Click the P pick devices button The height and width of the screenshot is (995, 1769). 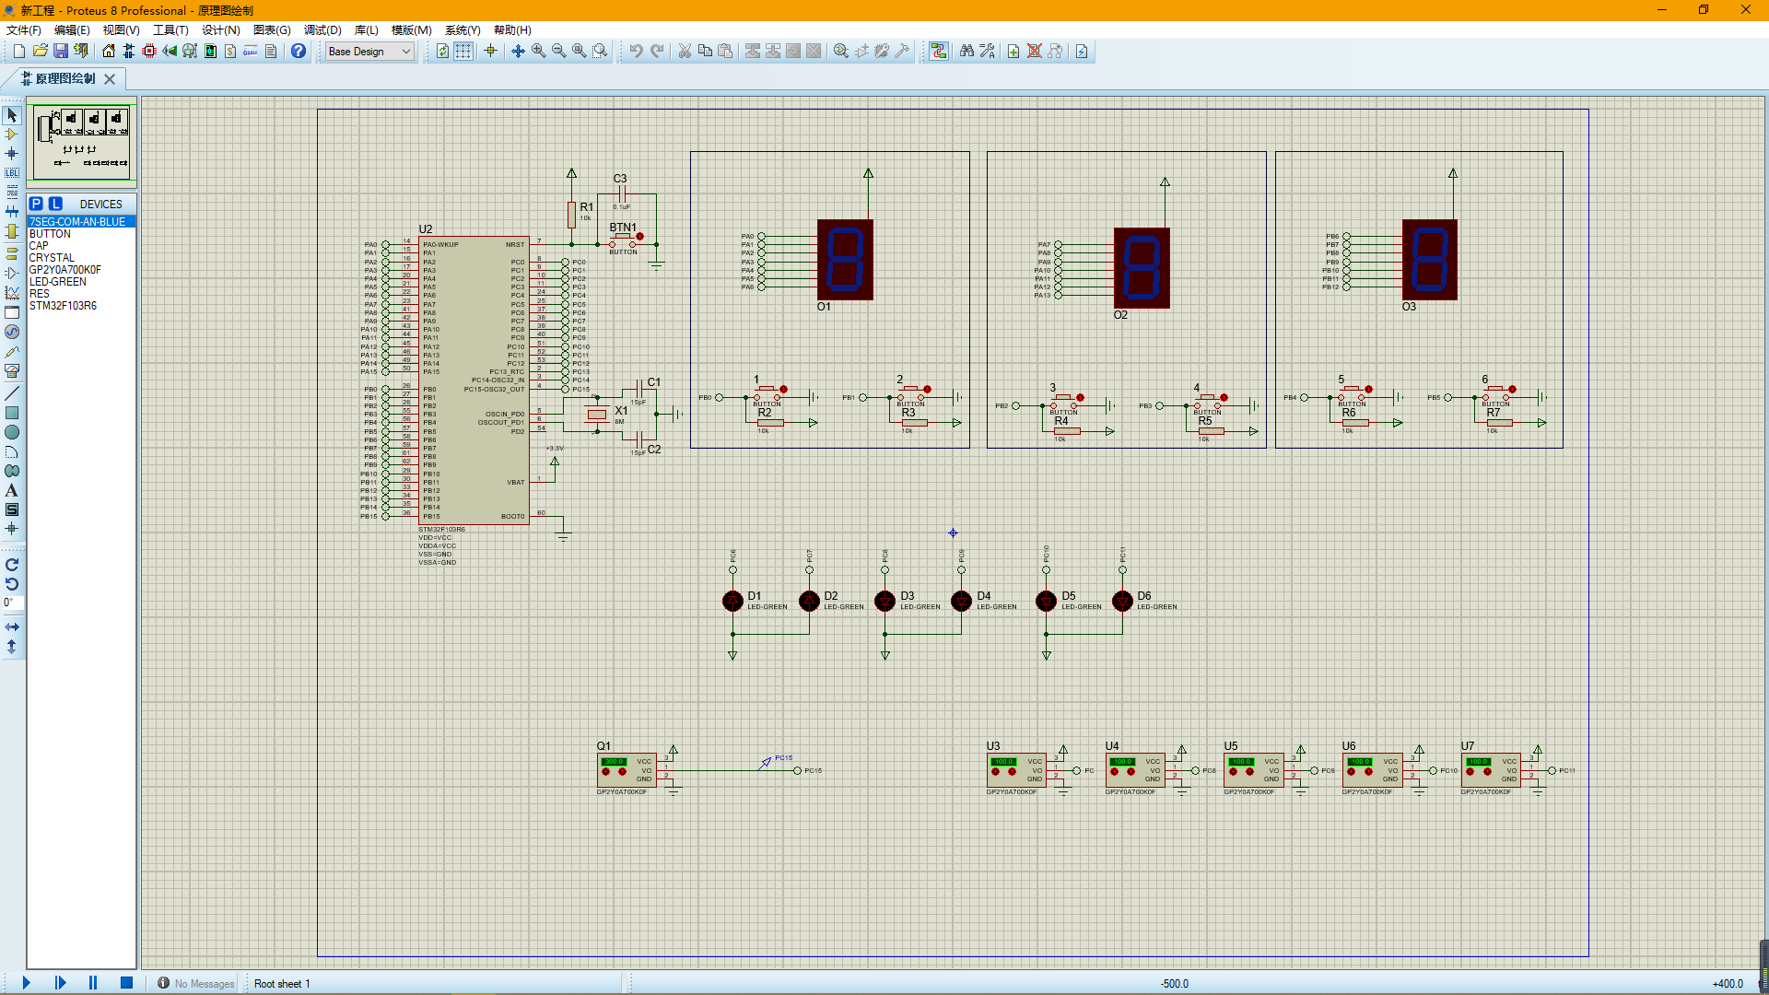[x=36, y=204]
